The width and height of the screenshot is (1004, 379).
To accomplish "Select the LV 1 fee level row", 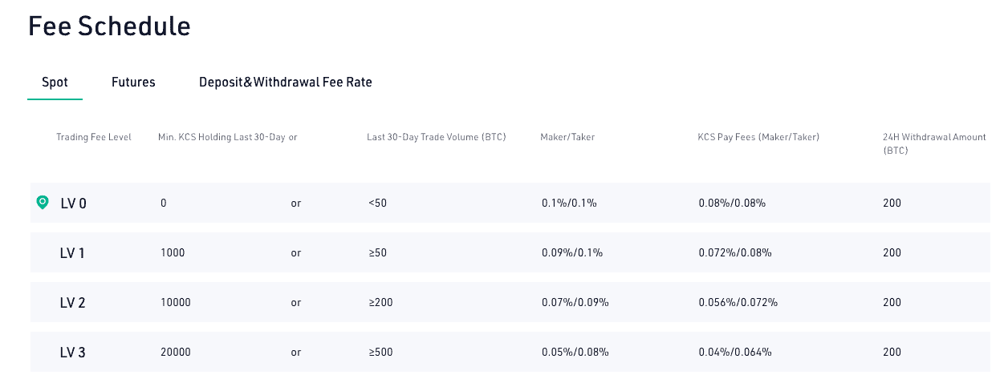I will [510, 252].
